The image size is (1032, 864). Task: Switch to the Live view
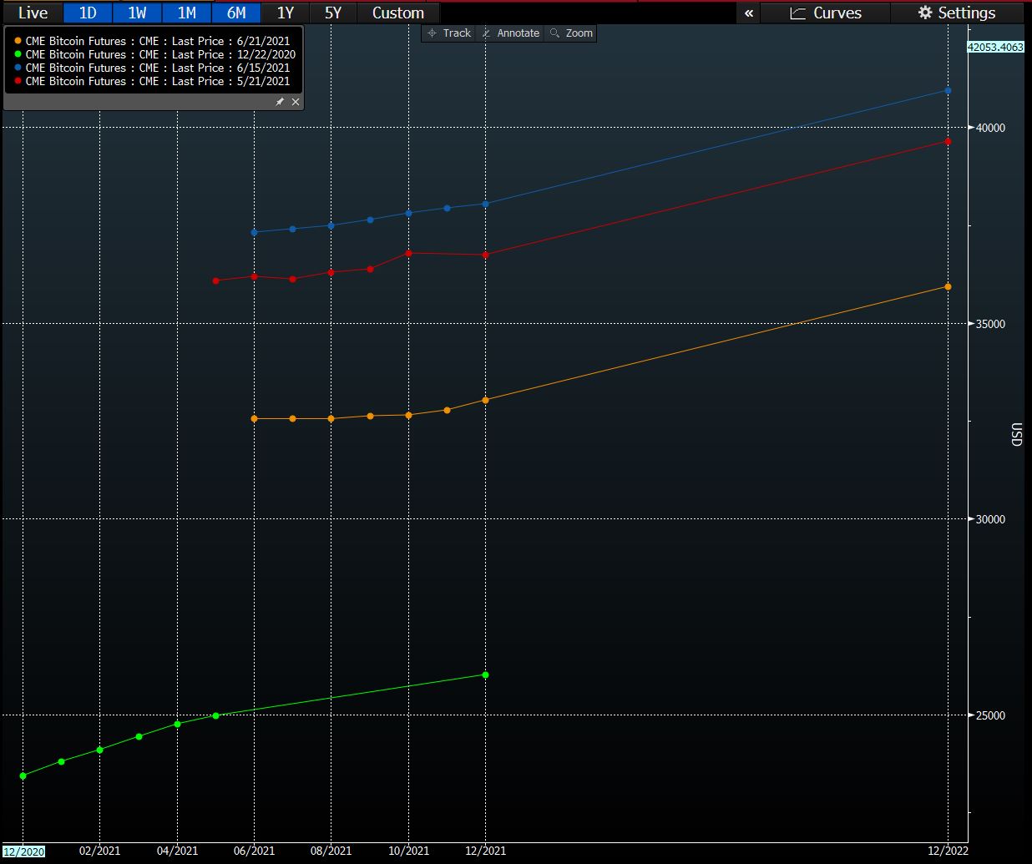point(33,13)
